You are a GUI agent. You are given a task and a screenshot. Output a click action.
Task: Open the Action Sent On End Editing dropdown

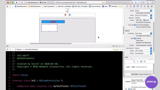click(143, 15)
